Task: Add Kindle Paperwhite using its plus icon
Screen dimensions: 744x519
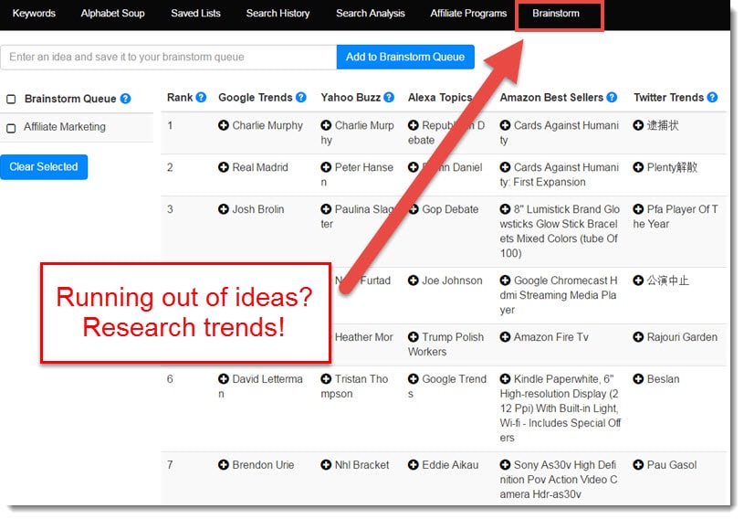Action: (x=505, y=378)
